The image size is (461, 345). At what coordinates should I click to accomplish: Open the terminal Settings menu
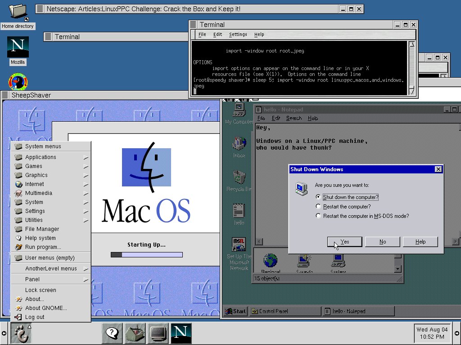[x=238, y=34]
